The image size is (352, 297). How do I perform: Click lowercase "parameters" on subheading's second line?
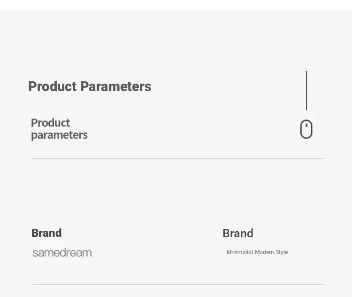pos(59,135)
